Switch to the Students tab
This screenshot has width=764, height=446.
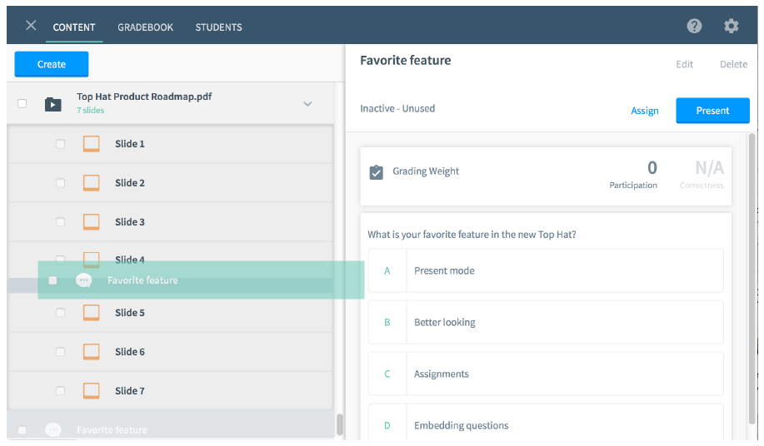click(219, 27)
